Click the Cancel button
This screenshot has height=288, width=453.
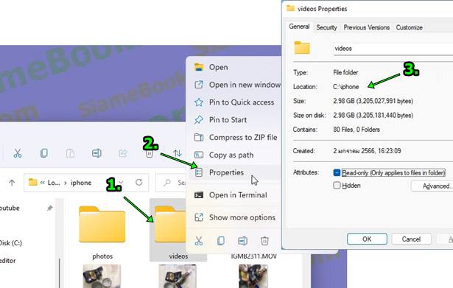(x=411, y=239)
